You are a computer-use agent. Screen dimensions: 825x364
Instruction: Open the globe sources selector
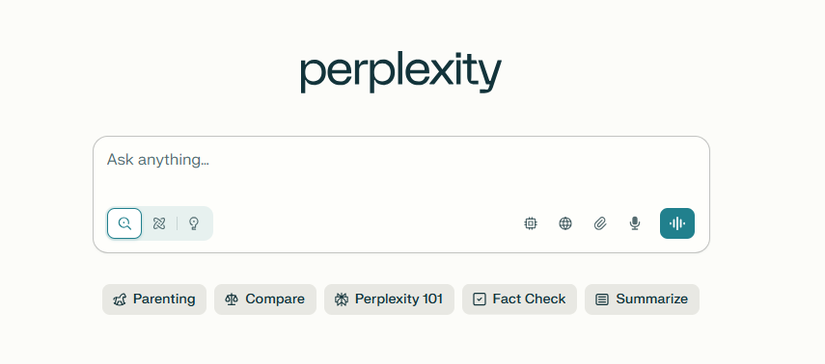[565, 223]
